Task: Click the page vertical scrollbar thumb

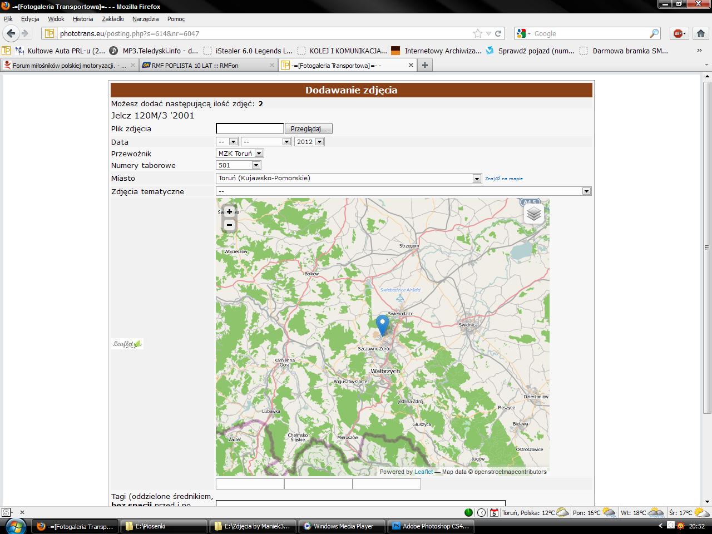Action: point(707,247)
